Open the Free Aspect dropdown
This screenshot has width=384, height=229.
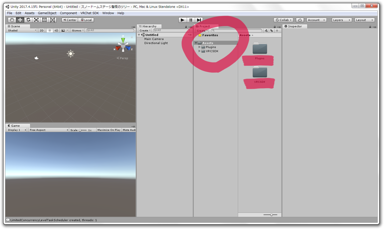49,130
